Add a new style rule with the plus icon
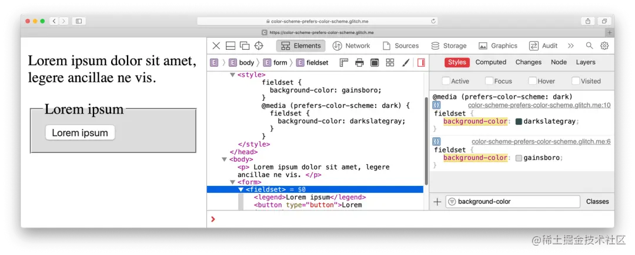635x255 pixels. click(437, 202)
